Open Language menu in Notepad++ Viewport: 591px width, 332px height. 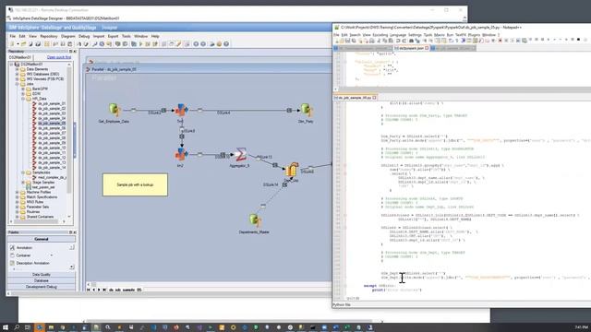398,35
